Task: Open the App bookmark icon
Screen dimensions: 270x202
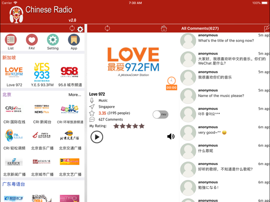Action: (74, 40)
